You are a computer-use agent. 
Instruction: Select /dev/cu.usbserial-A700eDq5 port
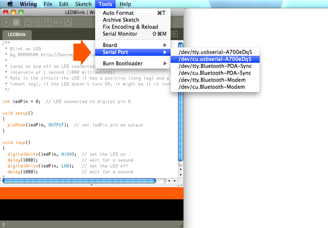(x=215, y=59)
